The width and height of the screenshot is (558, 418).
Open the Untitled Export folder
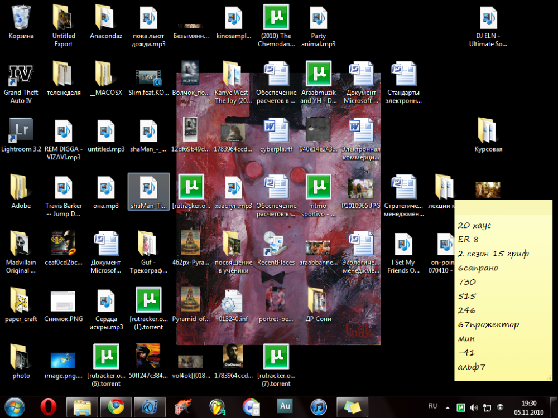click(64, 26)
